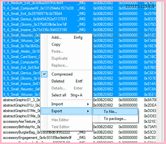Select accessoryEngagement resource row
Viewport: 166px width, 144px height.
(79, 138)
